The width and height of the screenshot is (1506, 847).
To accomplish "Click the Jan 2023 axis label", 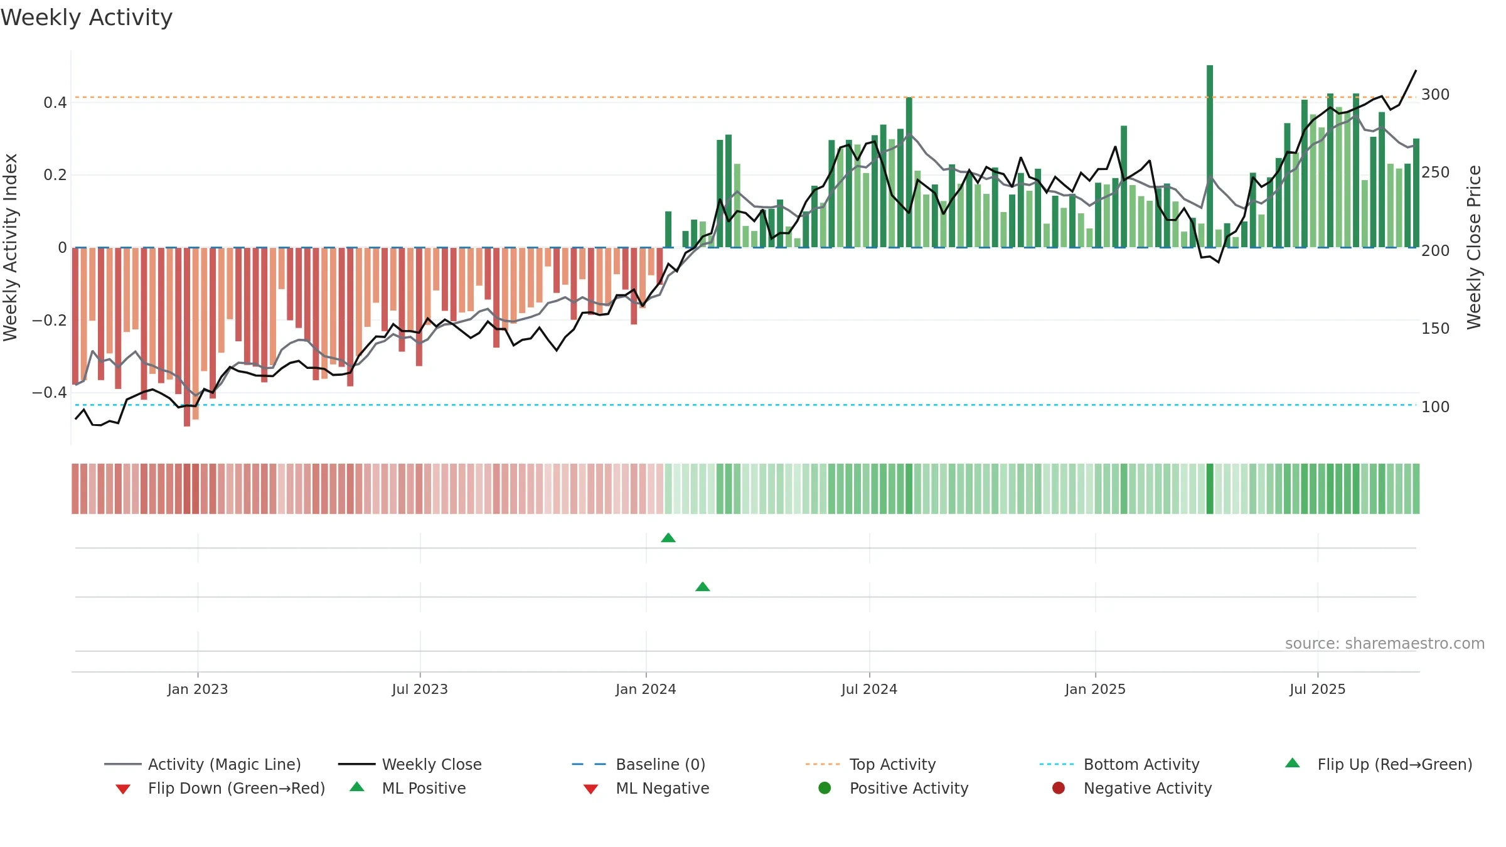I will coord(198,689).
